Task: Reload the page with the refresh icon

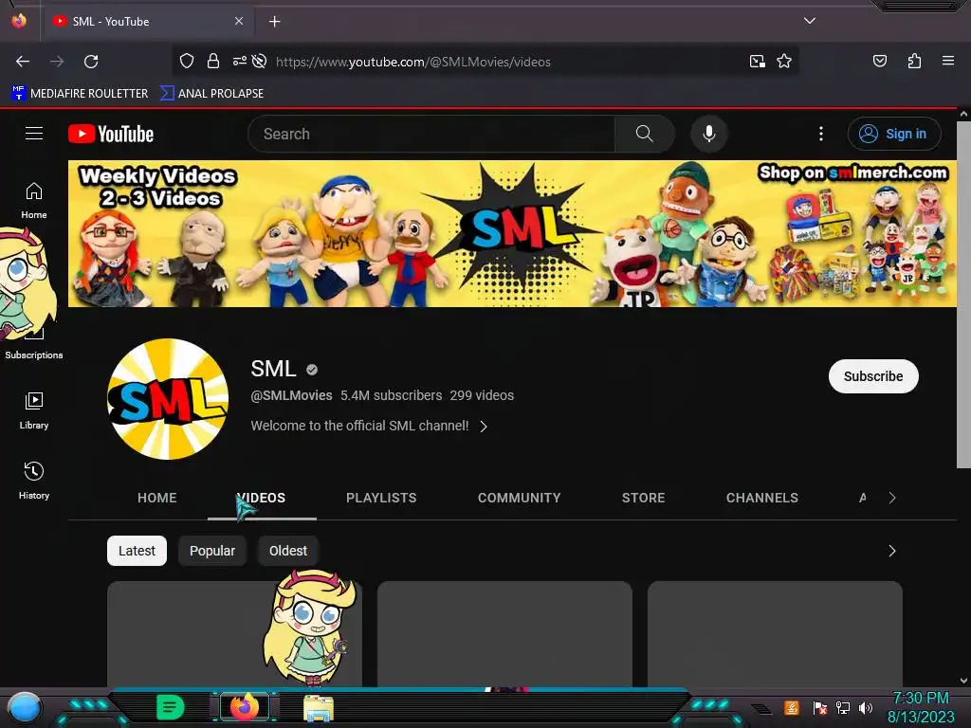Action: (91, 62)
